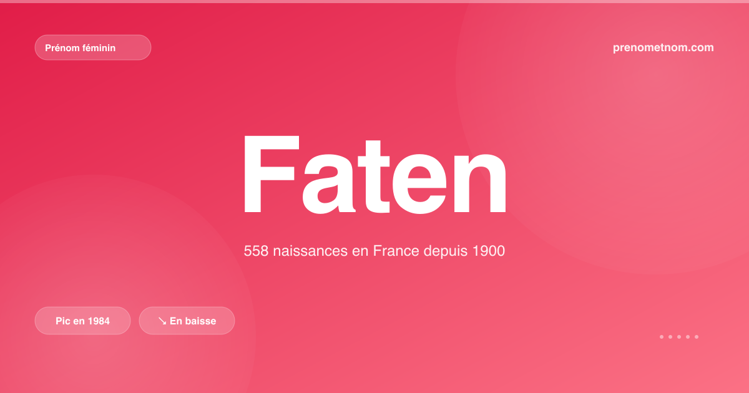Open the prenometnom.com site link
Image resolution: width=749 pixels, height=393 pixels.
663,47
